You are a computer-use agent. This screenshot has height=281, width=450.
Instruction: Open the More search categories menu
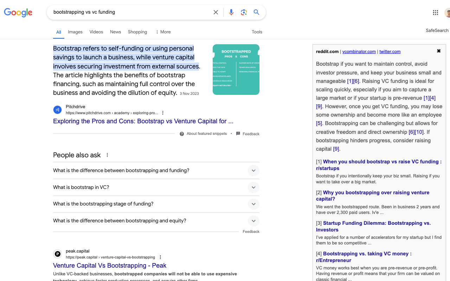point(162,32)
